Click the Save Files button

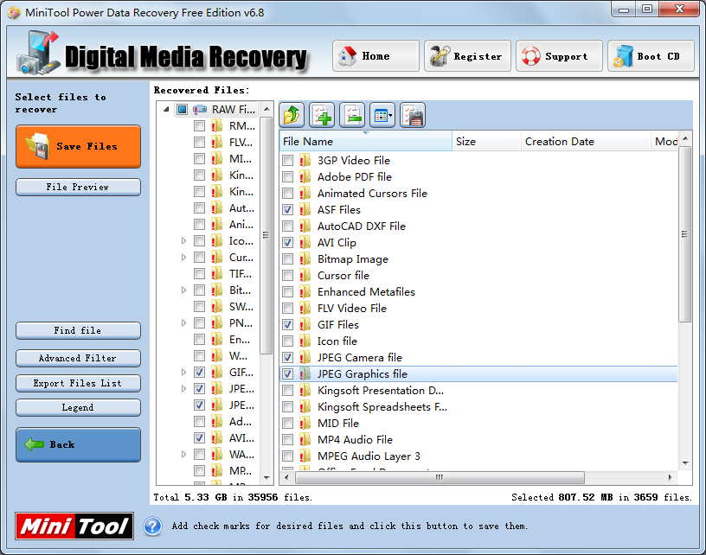(x=79, y=147)
